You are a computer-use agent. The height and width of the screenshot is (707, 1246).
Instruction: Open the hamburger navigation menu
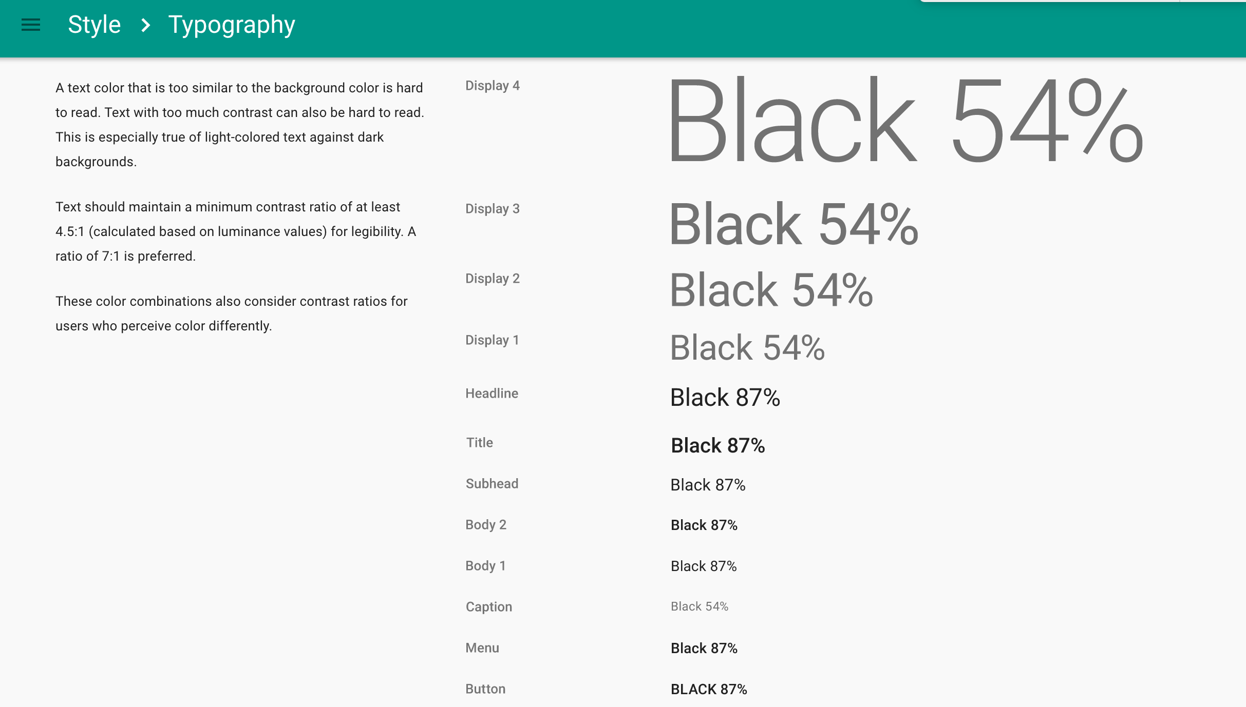click(31, 25)
